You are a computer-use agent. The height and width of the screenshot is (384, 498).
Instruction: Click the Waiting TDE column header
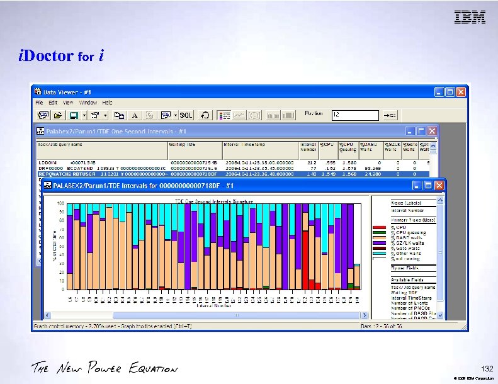tap(195, 150)
